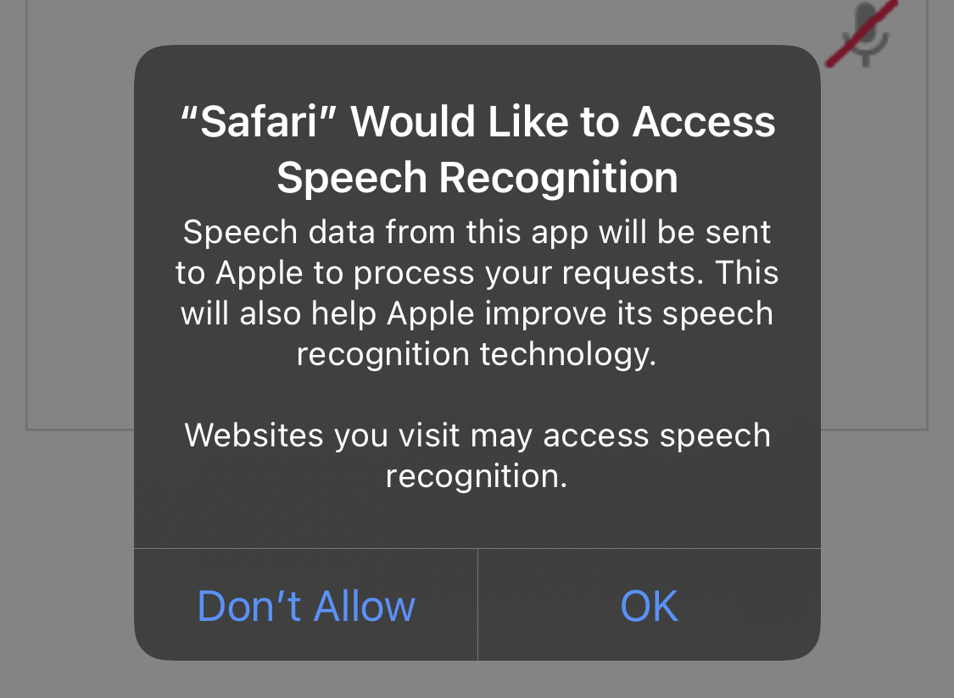Click the bordered box right of the dialog

pyautogui.click(x=873, y=254)
